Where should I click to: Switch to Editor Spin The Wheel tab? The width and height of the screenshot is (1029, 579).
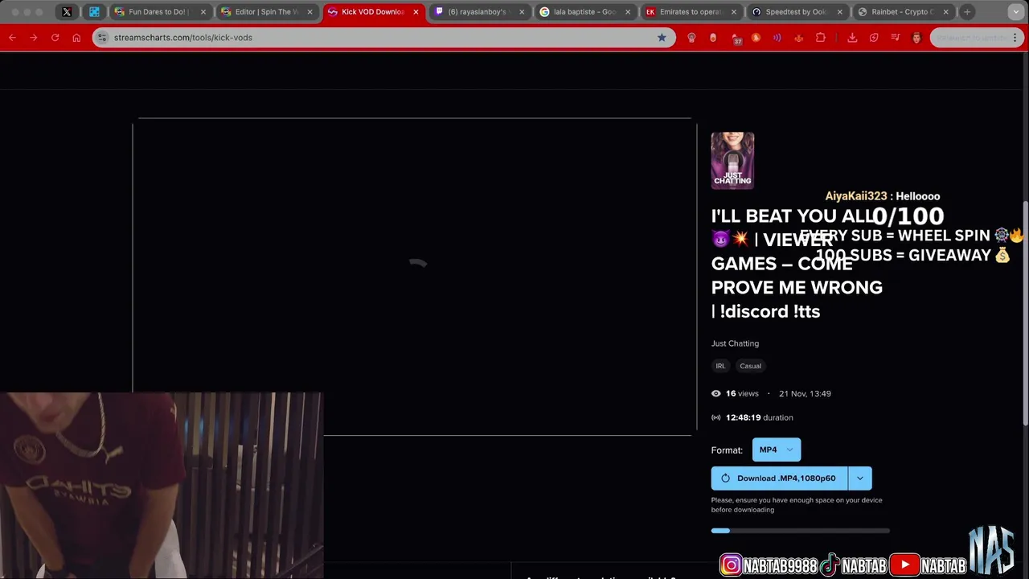266,12
